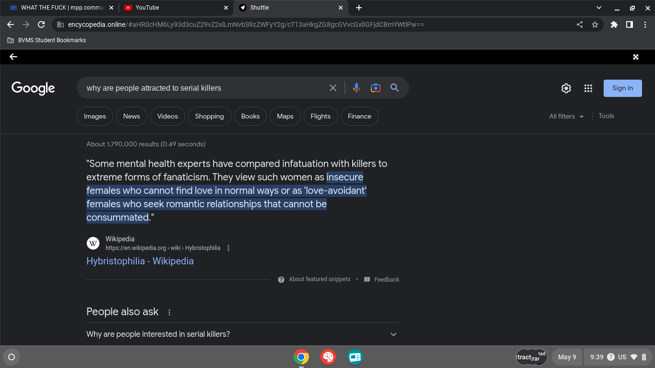Filter results by Maps

(x=285, y=116)
